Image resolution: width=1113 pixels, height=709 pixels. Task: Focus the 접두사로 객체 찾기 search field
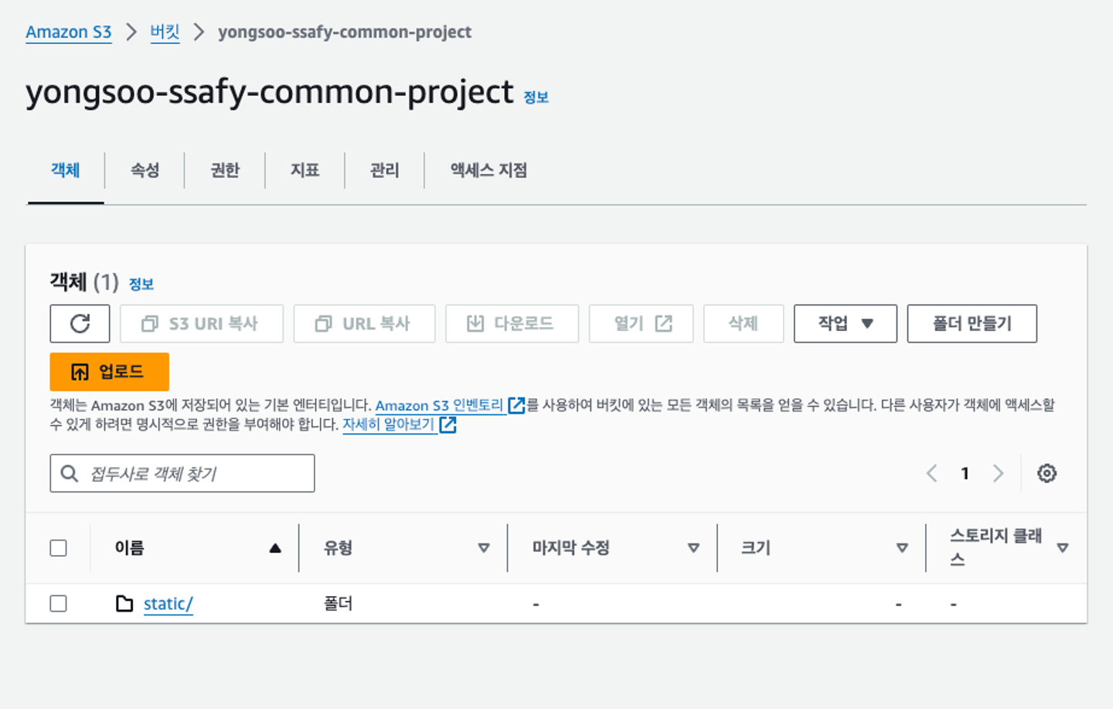[x=182, y=473]
